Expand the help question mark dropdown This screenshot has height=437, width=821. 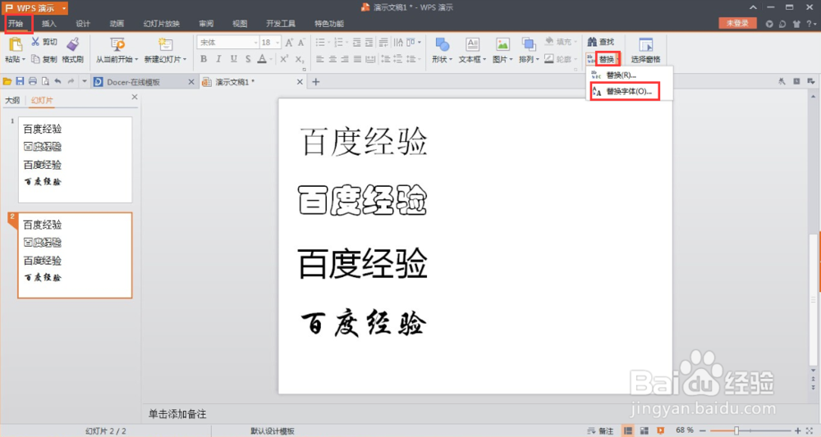click(x=814, y=24)
